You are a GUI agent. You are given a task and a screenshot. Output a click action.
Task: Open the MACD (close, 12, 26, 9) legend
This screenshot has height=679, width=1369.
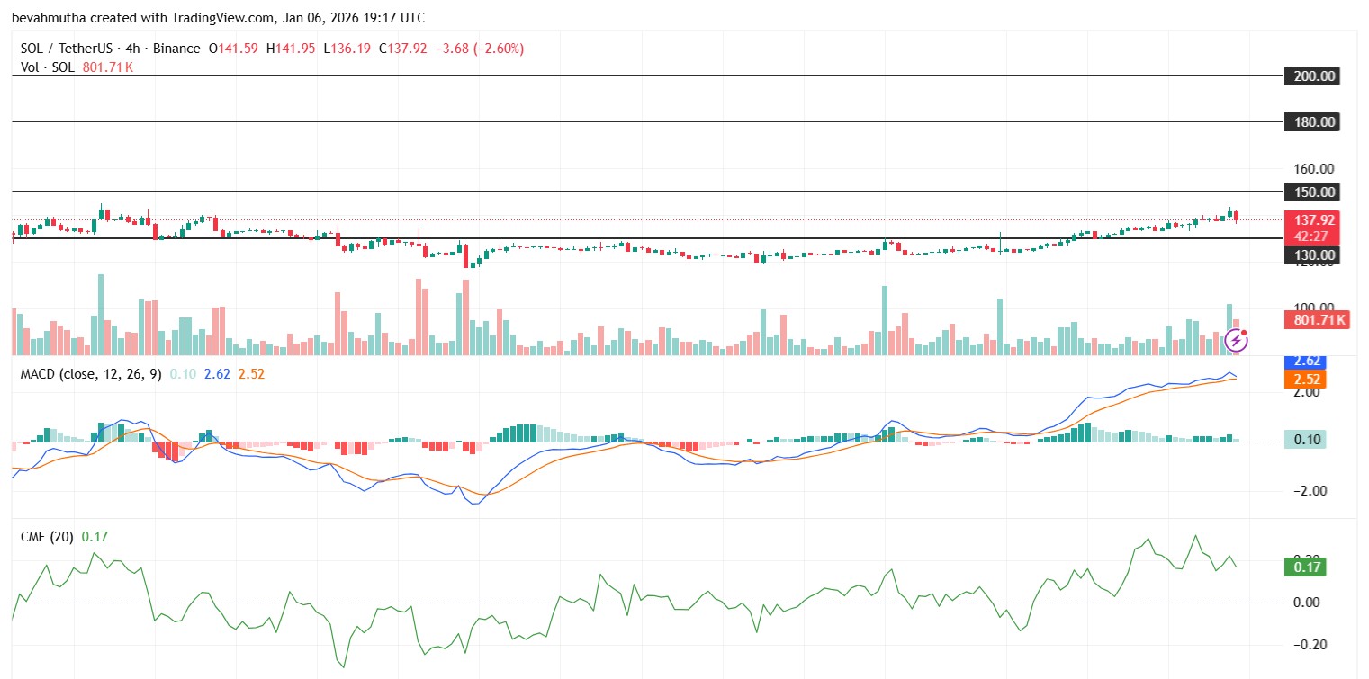click(x=91, y=374)
